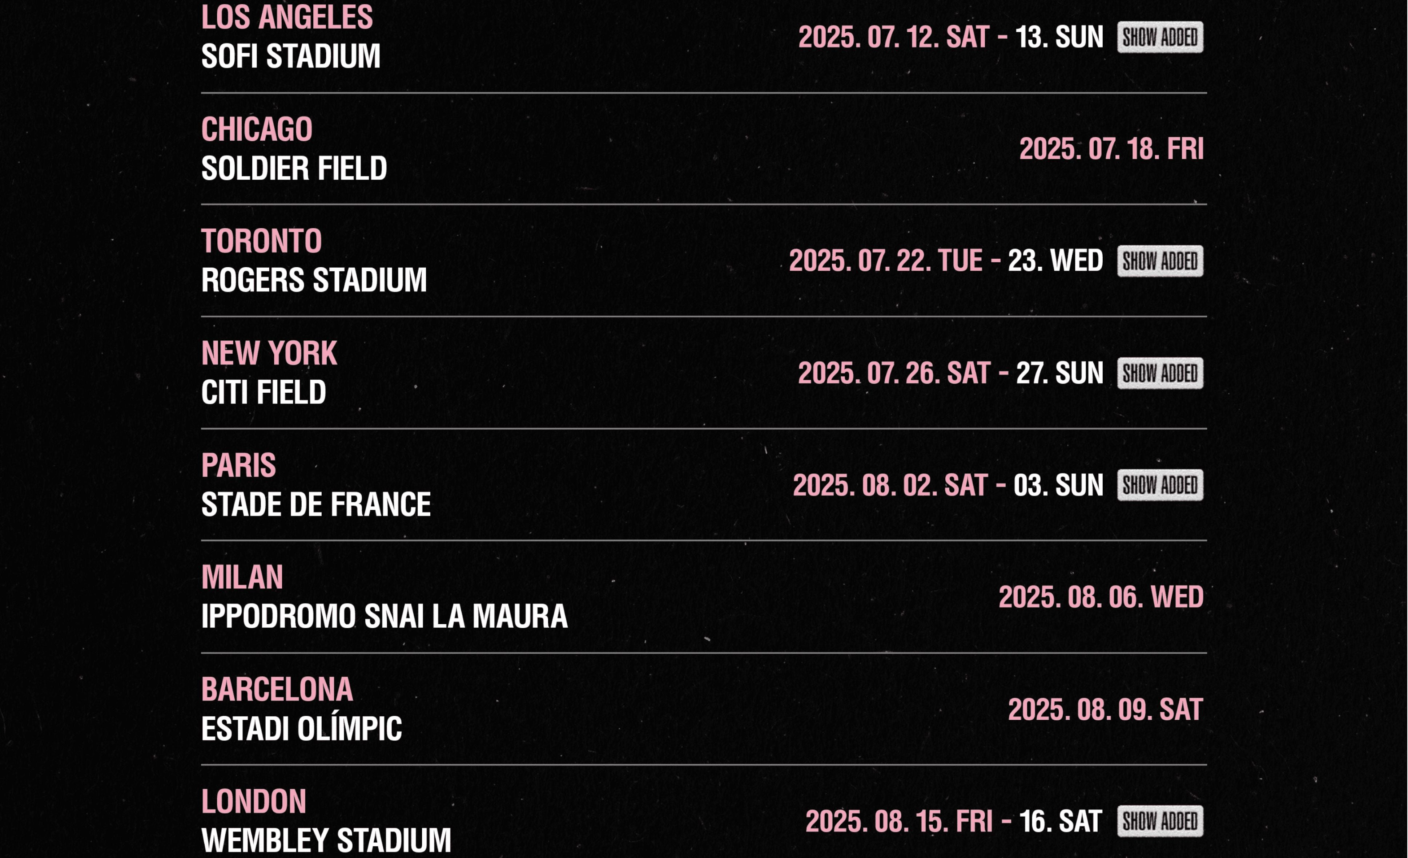Click the Toronto SHOW ADDED badge
The image size is (1408, 858).
1159,261
